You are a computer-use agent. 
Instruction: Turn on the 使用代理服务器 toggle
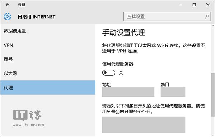(x=109, y=73)
